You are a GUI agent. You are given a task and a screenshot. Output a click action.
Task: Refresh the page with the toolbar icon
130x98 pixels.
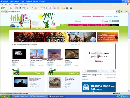click(x=20, y=8)
